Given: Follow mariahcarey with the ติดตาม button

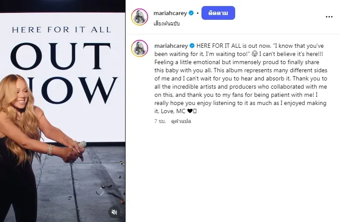Looking at the screenshot, I should tap(218, 13).
